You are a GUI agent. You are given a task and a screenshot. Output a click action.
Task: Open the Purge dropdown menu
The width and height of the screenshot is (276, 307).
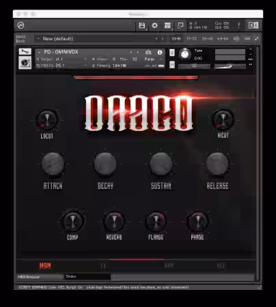click(x=153, y=59)
